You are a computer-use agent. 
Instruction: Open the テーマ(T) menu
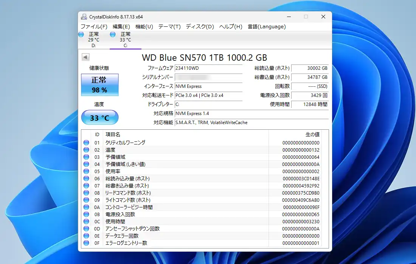click(x=169, y=26)
